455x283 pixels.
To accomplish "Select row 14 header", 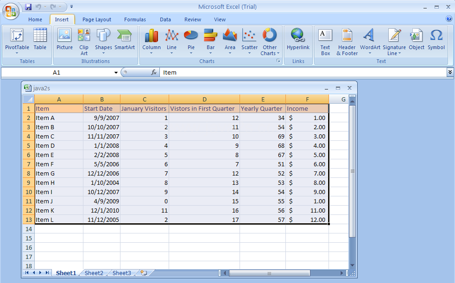I will 28,229.
